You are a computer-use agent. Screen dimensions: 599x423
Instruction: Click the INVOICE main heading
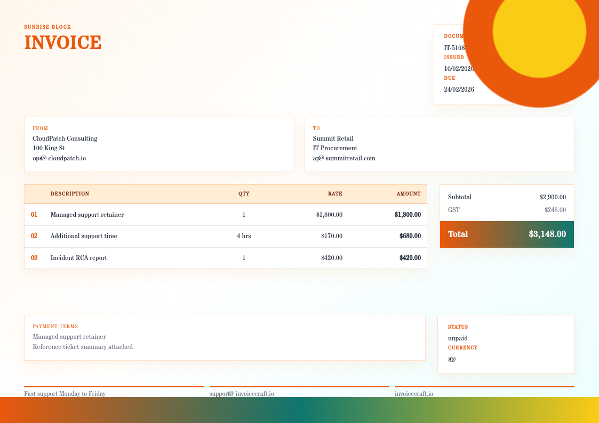tap(62, 42)
